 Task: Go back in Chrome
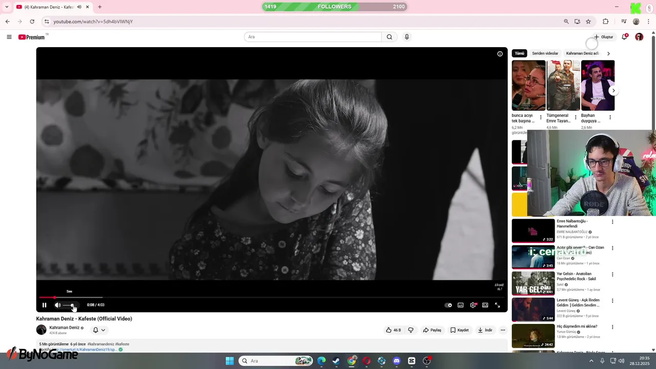click(7, 22)
